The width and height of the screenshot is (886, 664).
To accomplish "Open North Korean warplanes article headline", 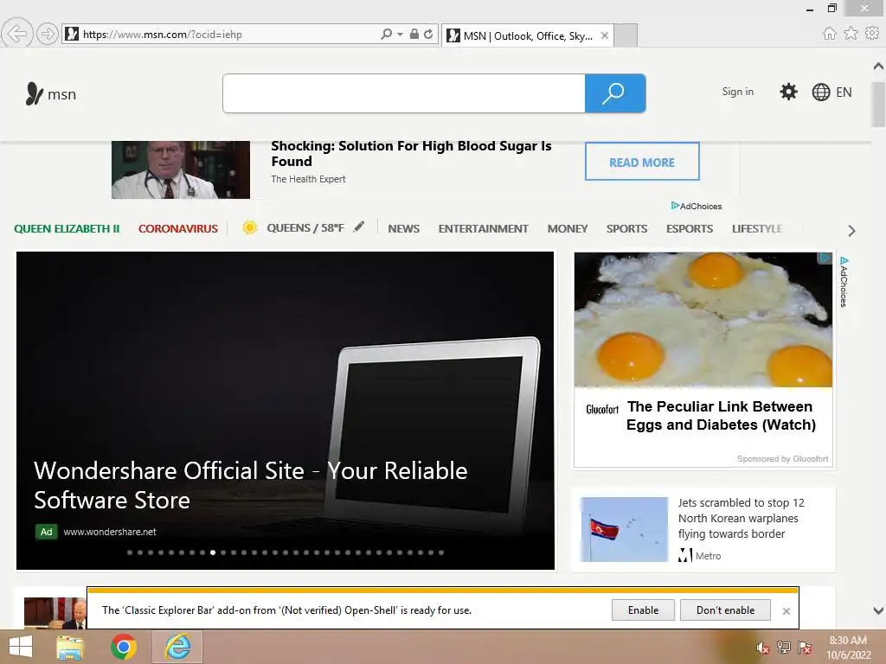I will pos(741,519).
